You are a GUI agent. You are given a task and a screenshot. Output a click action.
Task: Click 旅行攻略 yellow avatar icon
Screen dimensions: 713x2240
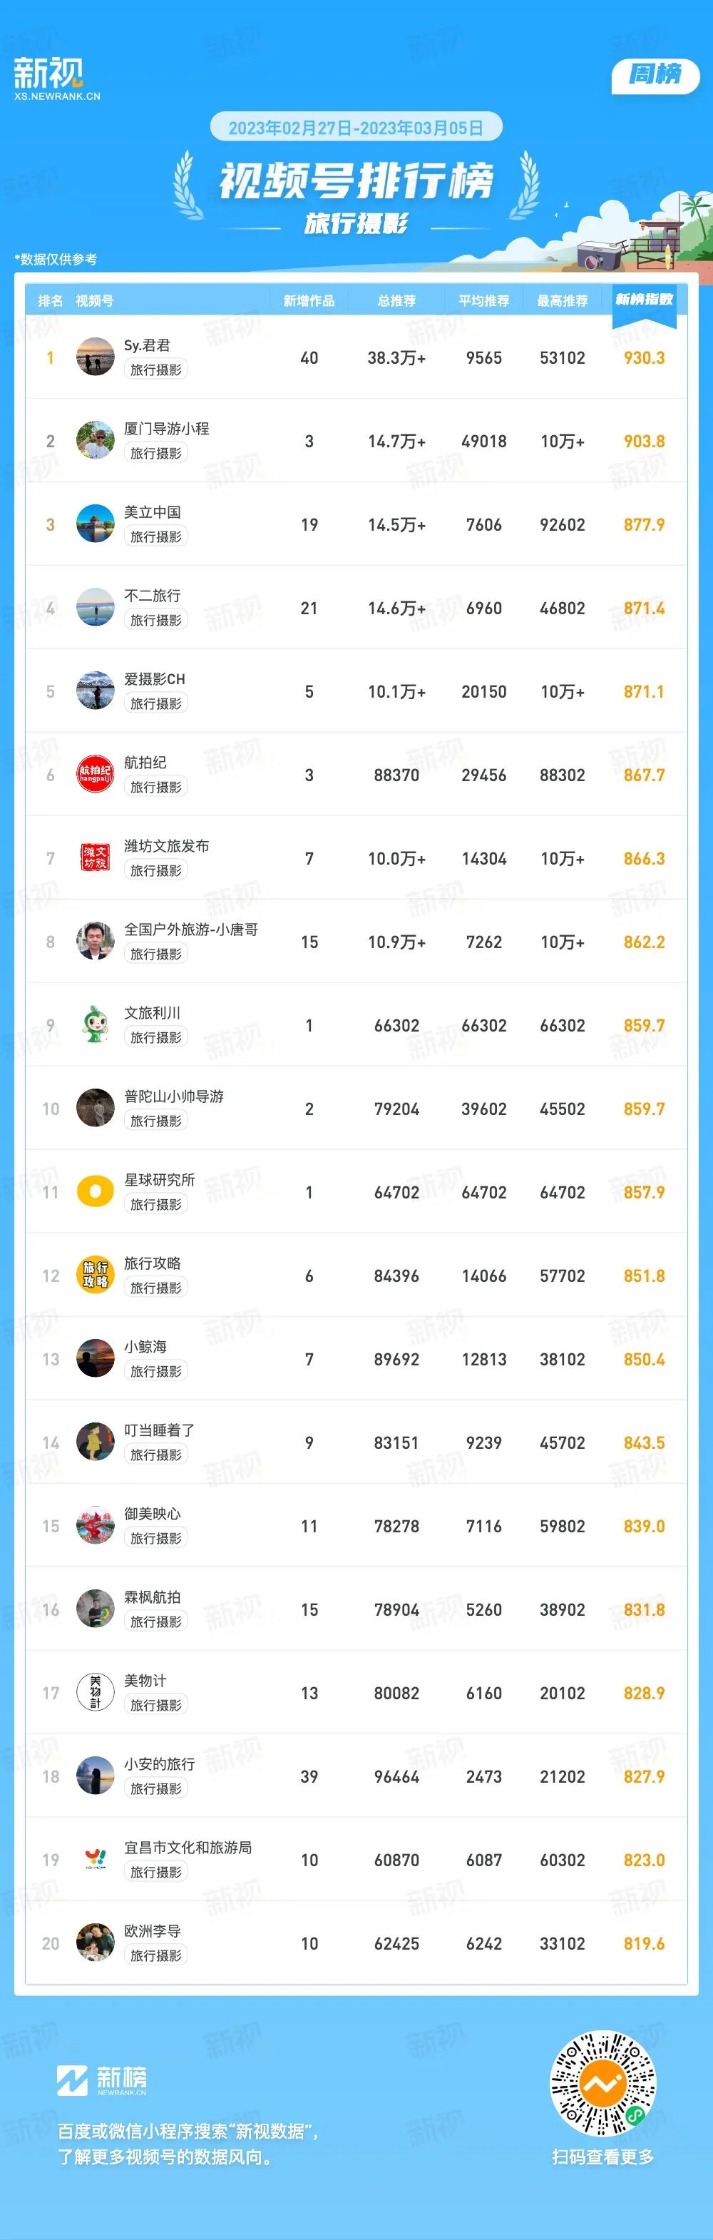[x=96, y=1276]
